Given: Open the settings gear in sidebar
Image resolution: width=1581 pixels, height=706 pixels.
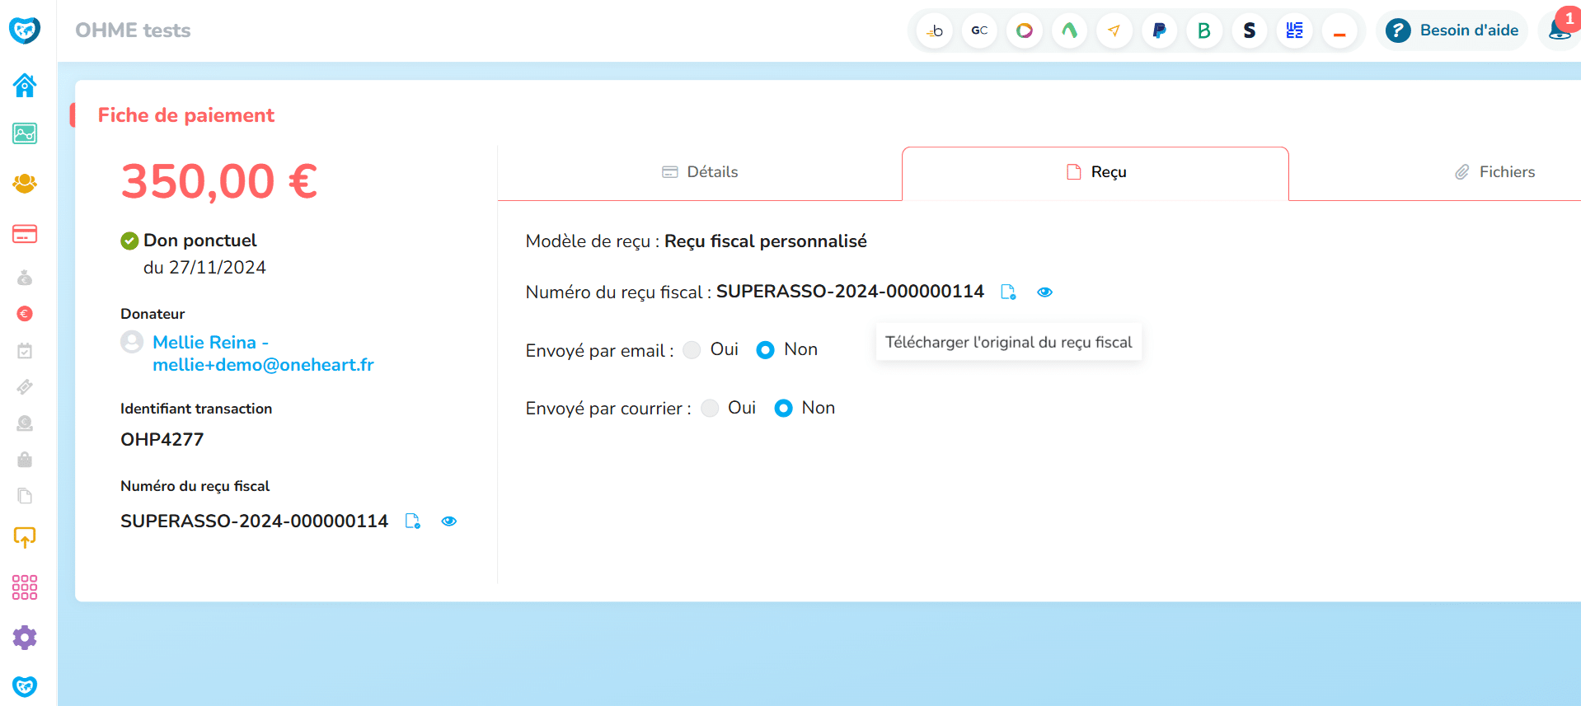Looking at the screenshot, I should point(25,637).
